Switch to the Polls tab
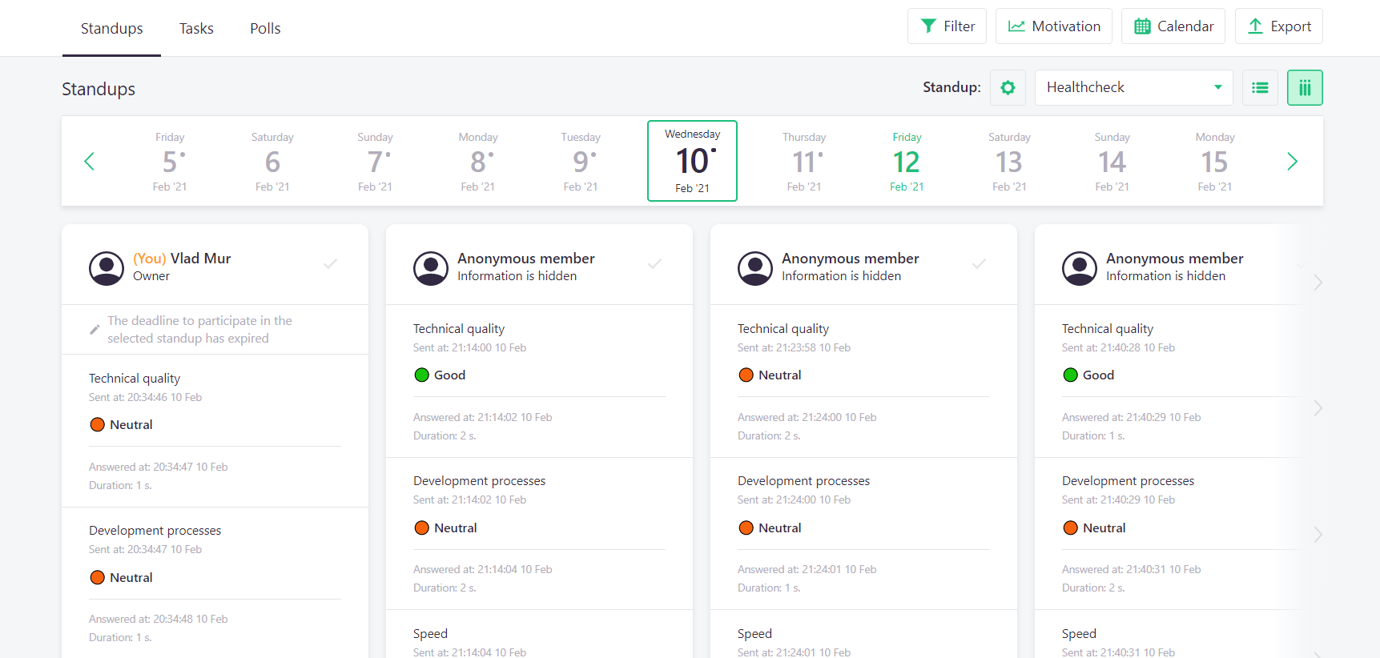The height and width of the screenshot is (658, 1380). pos(265,29)
